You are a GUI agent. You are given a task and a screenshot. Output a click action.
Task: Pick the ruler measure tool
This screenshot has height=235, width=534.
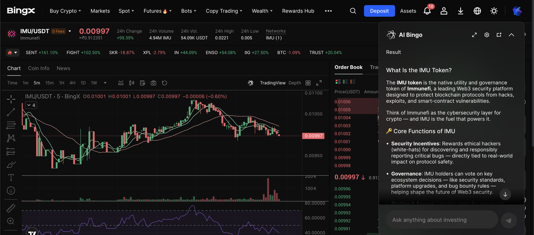coord(11,208)
